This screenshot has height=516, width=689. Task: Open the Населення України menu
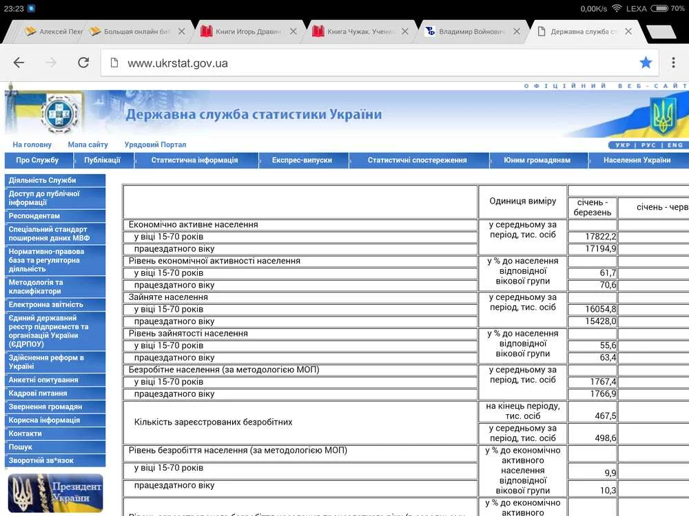(637, 160)
